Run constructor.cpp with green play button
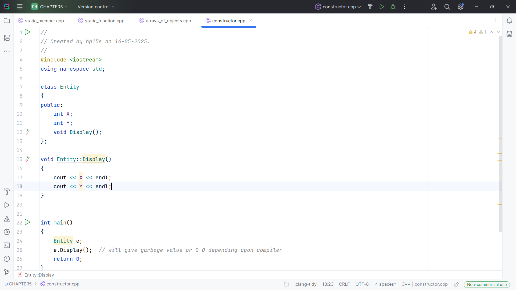The height and width of the screenshot is (290, 516). coord(382,7)
